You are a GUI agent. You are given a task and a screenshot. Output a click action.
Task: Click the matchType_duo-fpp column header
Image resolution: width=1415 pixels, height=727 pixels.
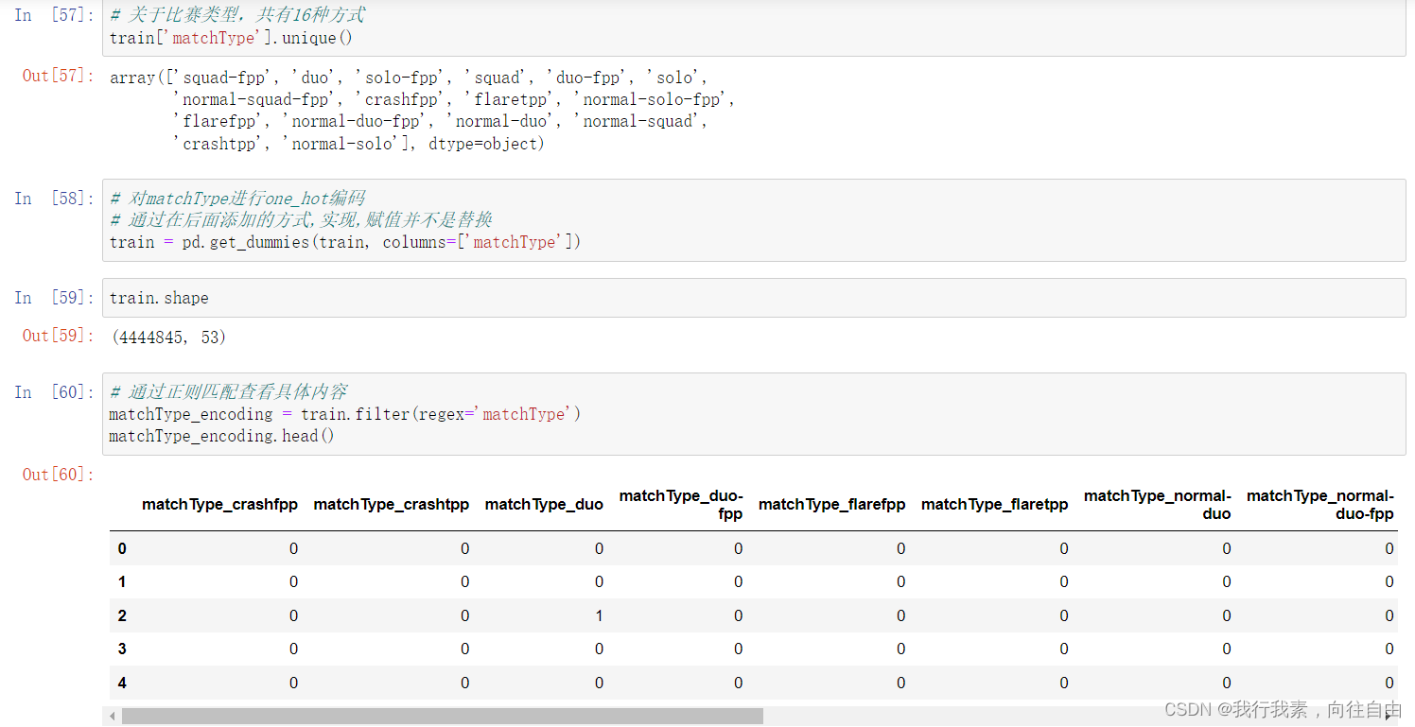[x=681, y=505]
